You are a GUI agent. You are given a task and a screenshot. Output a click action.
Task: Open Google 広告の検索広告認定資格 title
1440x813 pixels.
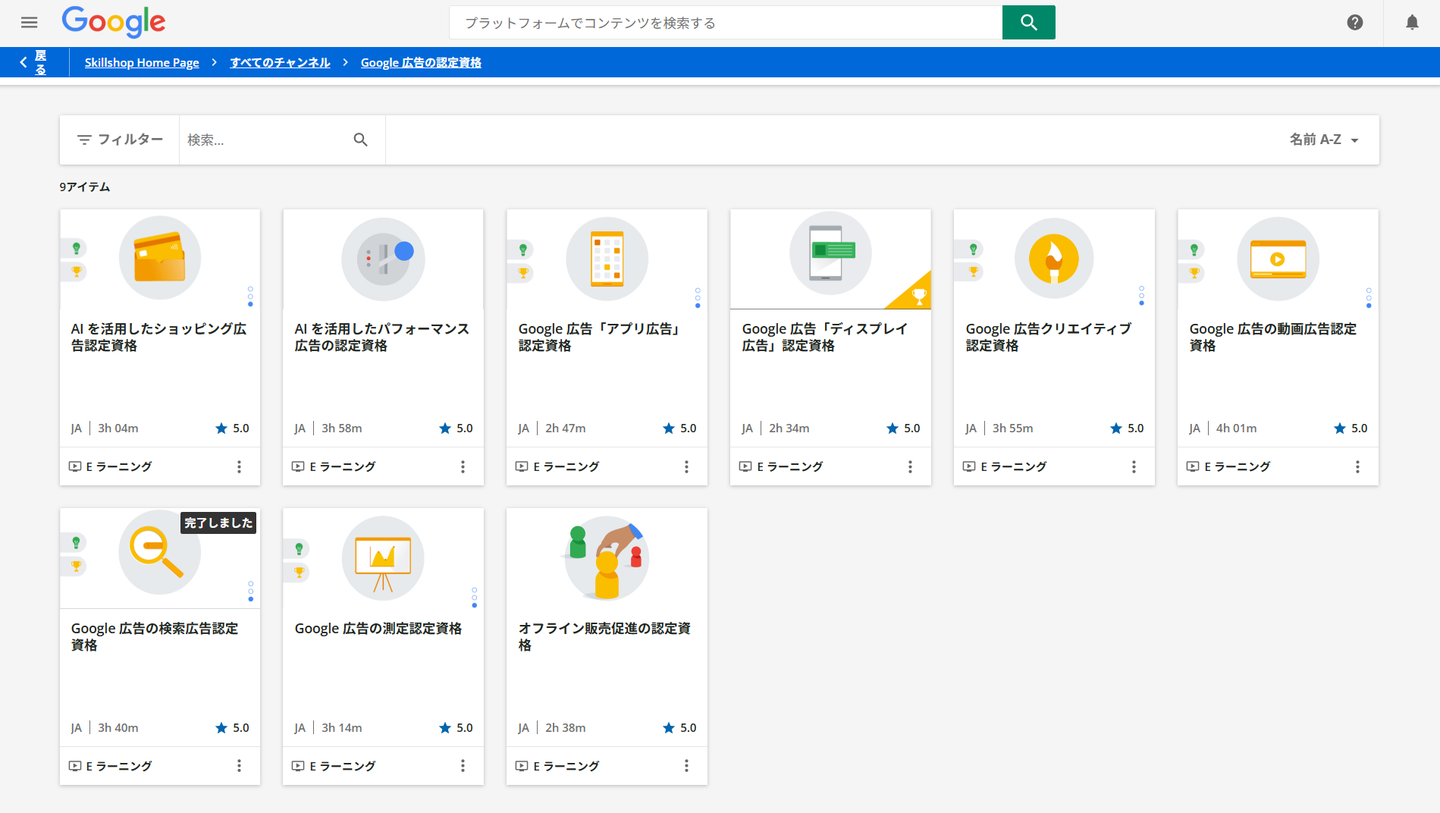pos(155,636)
